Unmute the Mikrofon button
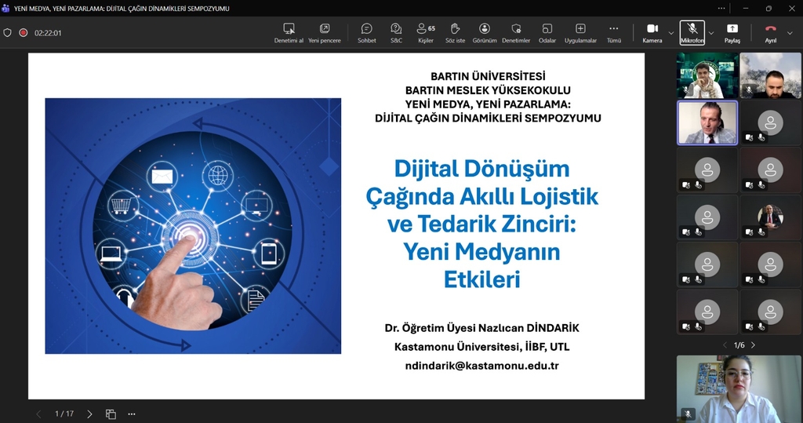 point(692,32)
